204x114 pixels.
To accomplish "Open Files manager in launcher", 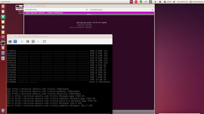I will [3, 12].
